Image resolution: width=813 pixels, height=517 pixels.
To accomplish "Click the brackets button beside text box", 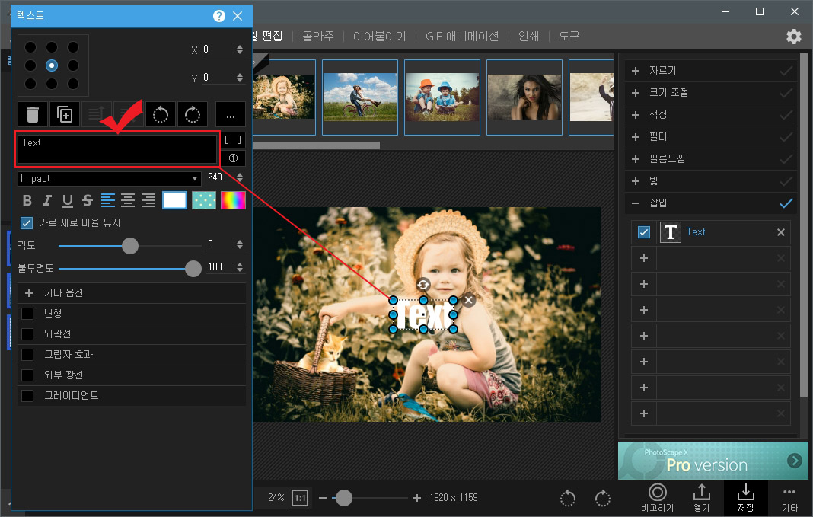I will (x=233, y=140).
